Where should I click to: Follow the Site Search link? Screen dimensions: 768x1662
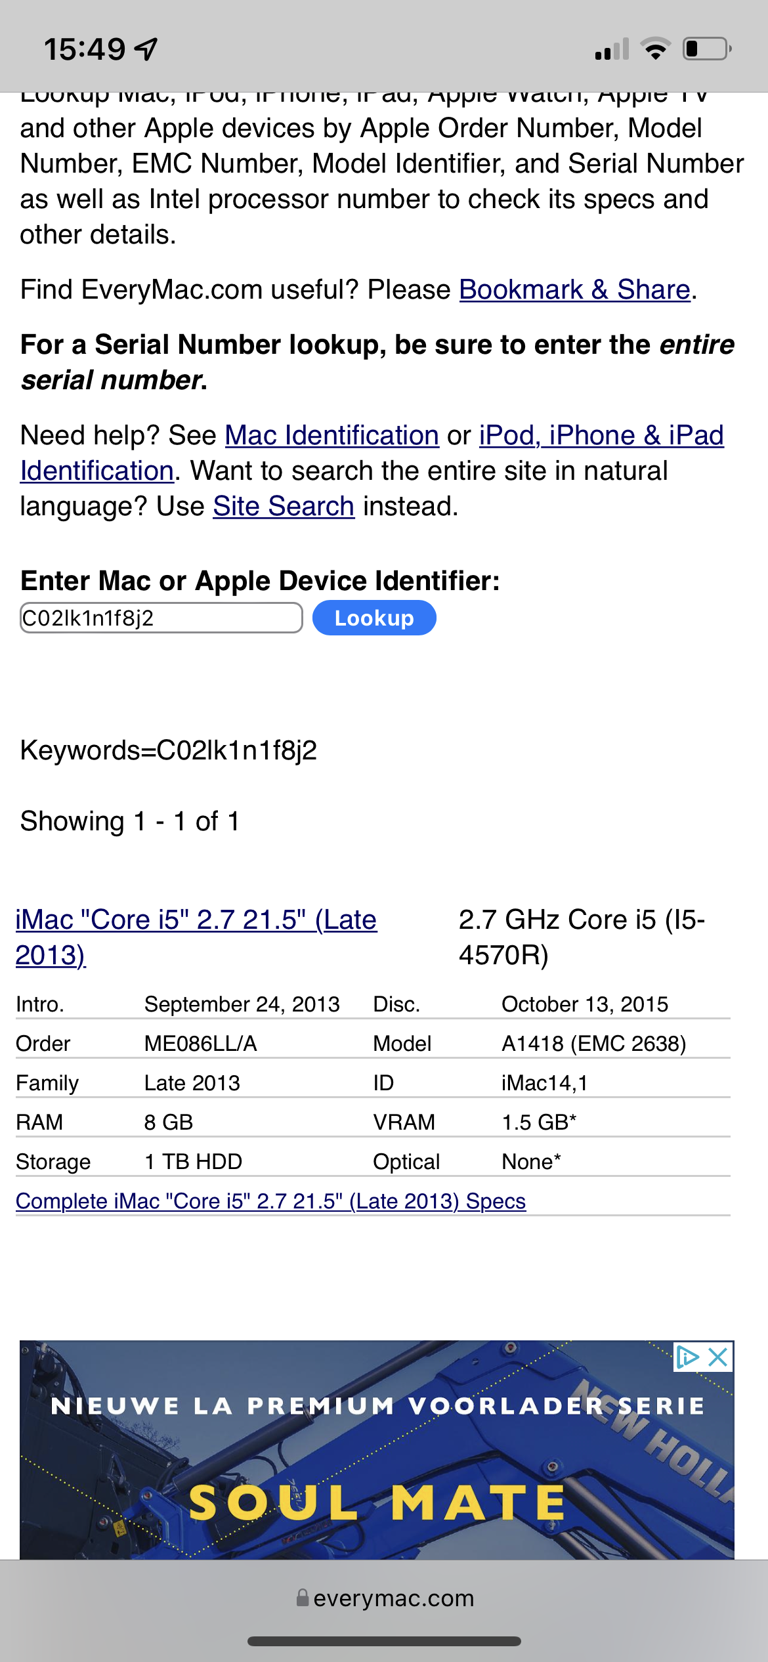(x=284, y=506)
